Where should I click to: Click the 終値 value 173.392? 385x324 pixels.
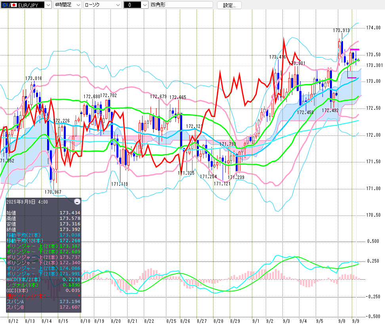(70, 229)
